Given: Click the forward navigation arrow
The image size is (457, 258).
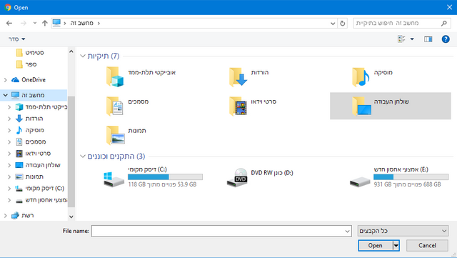Looking at the screenshot, I should pos(24,23).
